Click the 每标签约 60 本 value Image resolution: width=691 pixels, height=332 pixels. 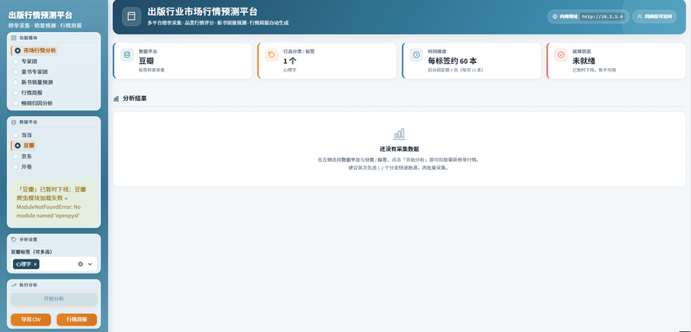tap(452, 61)
